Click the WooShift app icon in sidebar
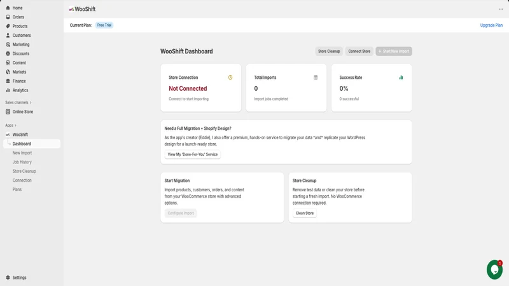Screen dimensions: 509x286 click(x=8, y=135)
